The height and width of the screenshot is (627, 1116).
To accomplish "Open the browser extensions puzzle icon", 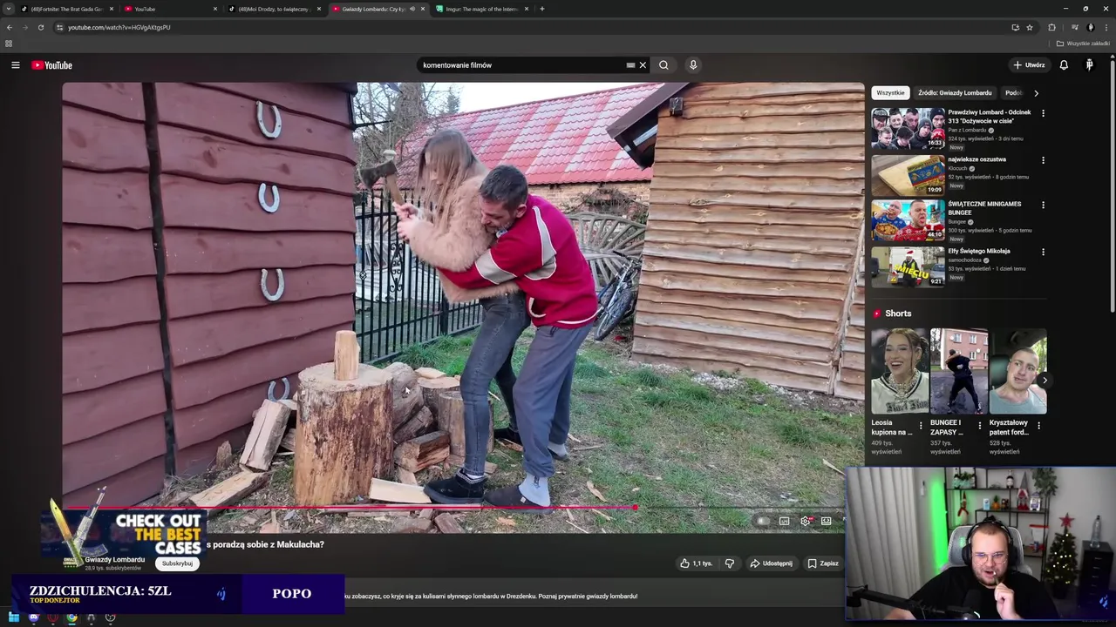I will tap(1051, 27).
